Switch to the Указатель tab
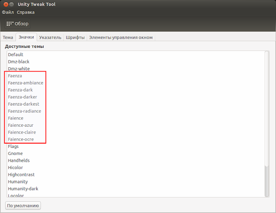Screen dimensions: 276x213 (50, 38)
